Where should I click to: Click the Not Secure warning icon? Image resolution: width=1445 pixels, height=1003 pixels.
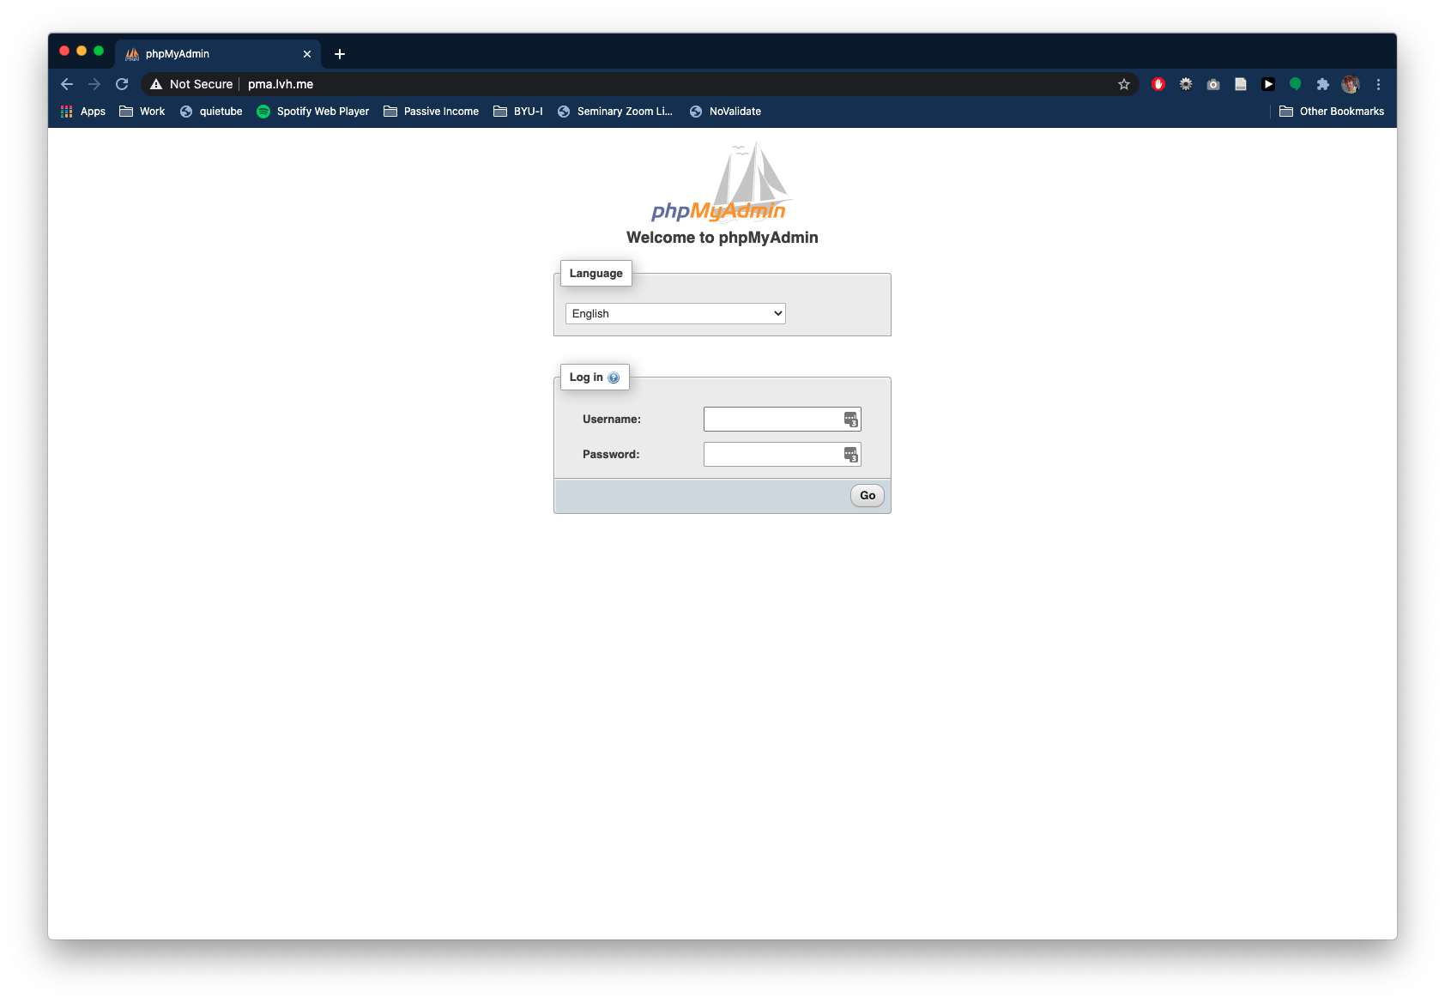click(x=156, y=84)
